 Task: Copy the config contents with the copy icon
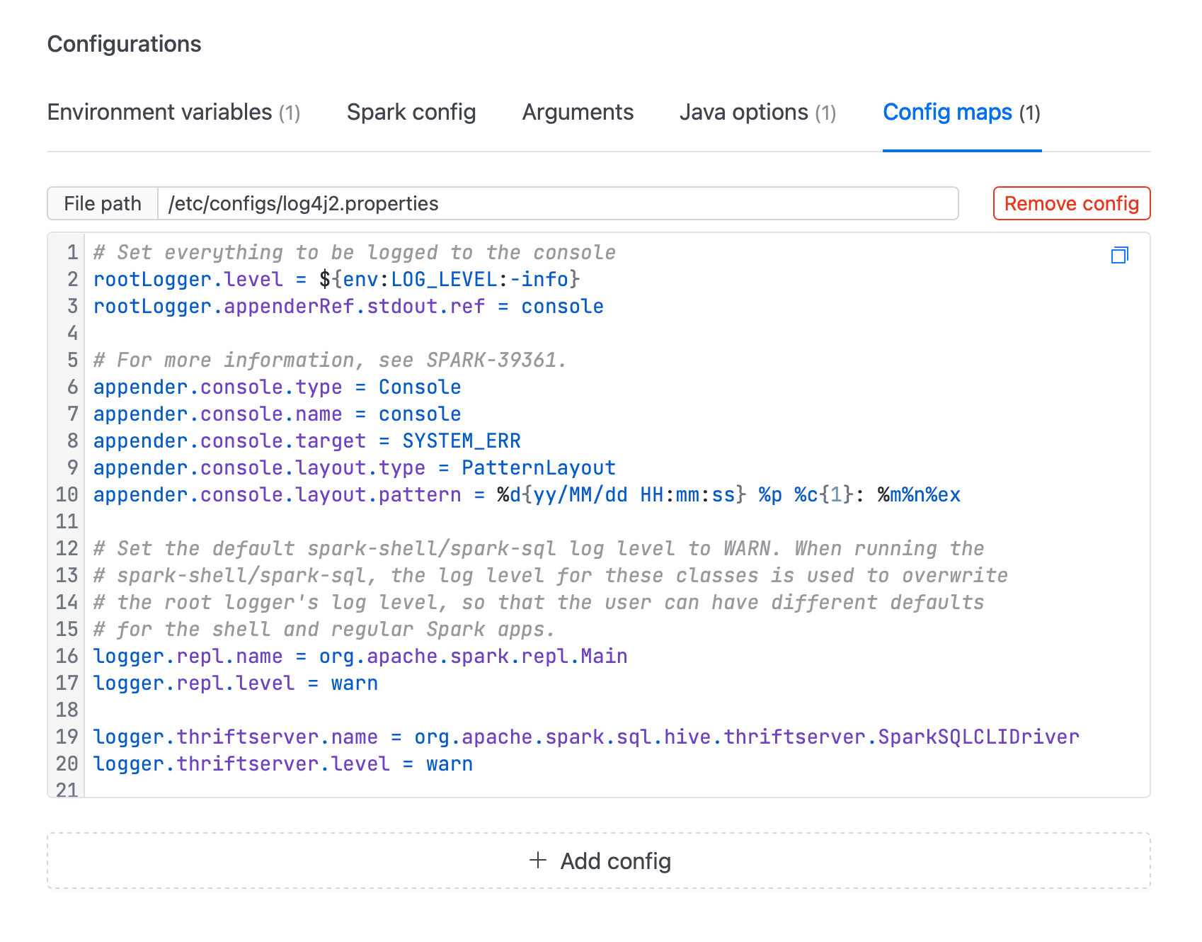coord(1119,255)
